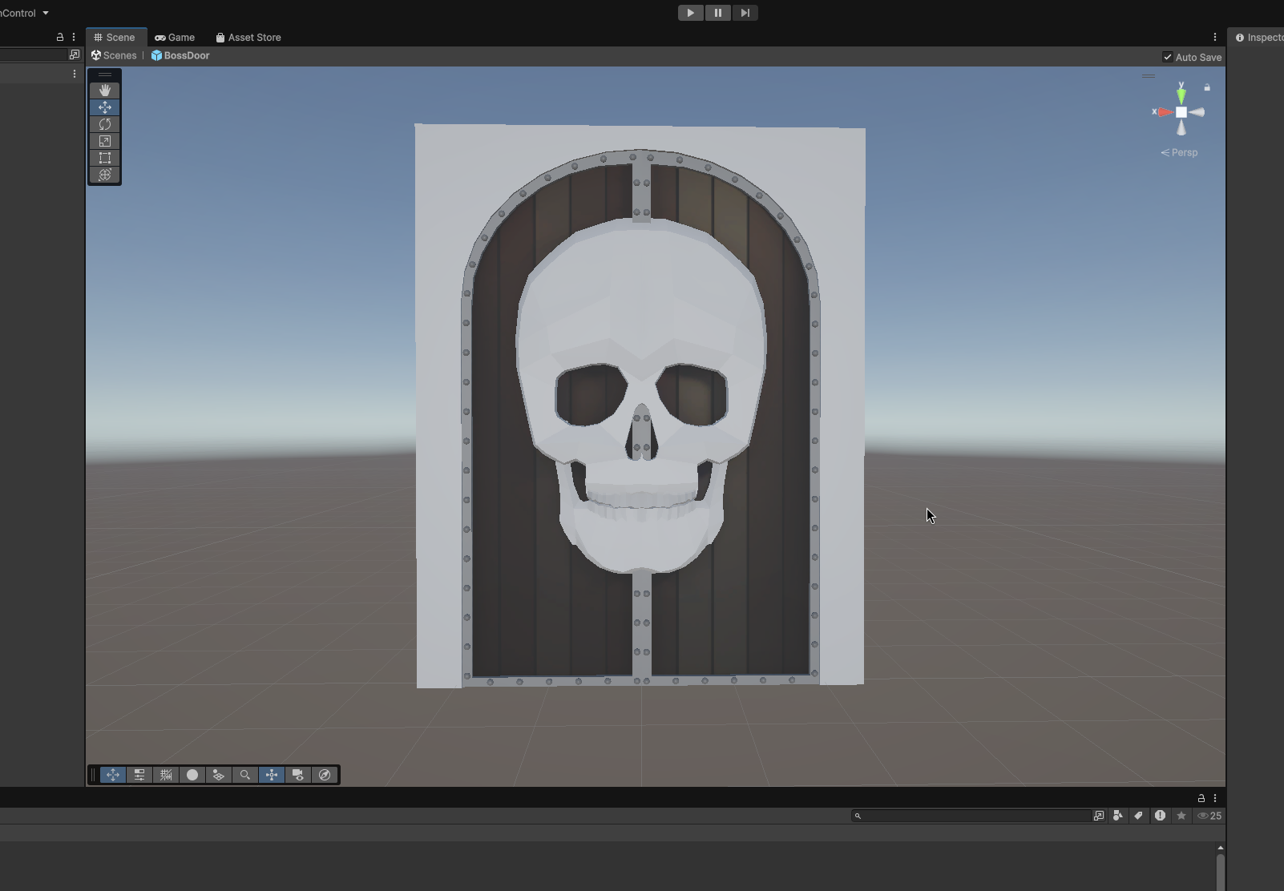Select the Rect transform tool
Viewport: 1284px width, 891px height.
pos(104,158)
